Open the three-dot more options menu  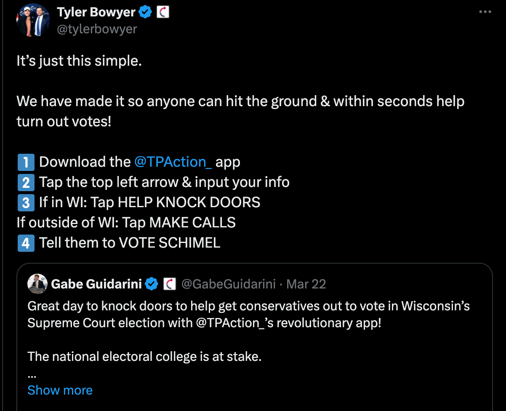coord(485,12)
